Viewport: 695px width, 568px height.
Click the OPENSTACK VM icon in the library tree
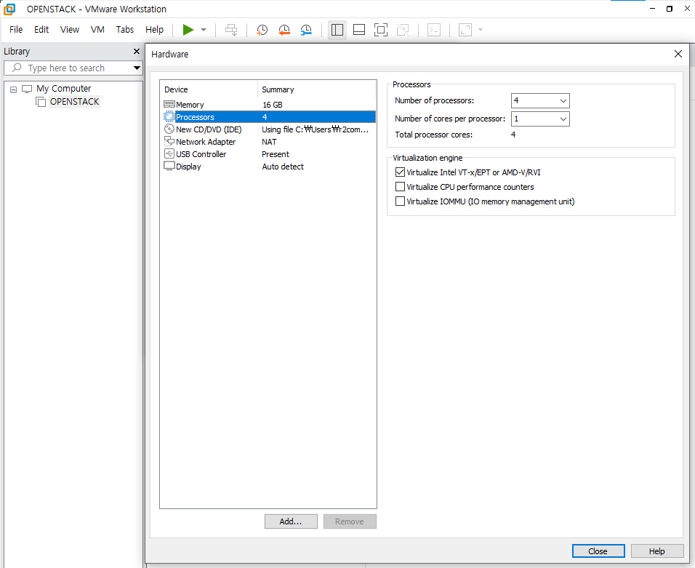(41, 102)
